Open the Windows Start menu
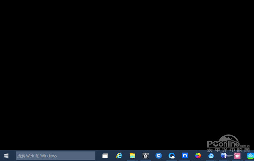The height and width of the screenshot is (161, 254). (6, 156)
